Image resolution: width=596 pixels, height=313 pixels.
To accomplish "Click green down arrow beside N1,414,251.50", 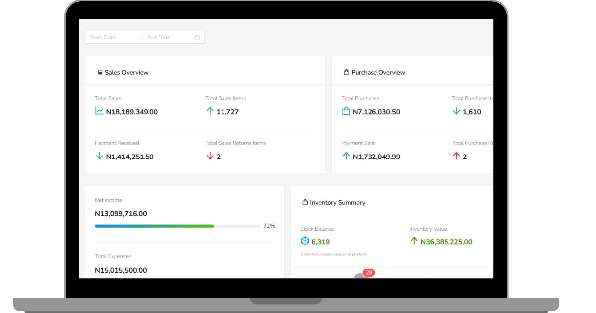I will point(99,156).
